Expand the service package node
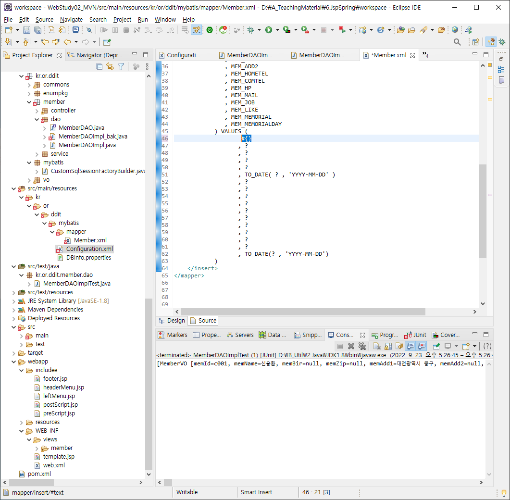This screenshot has height=500, width=510. [37, 154]
